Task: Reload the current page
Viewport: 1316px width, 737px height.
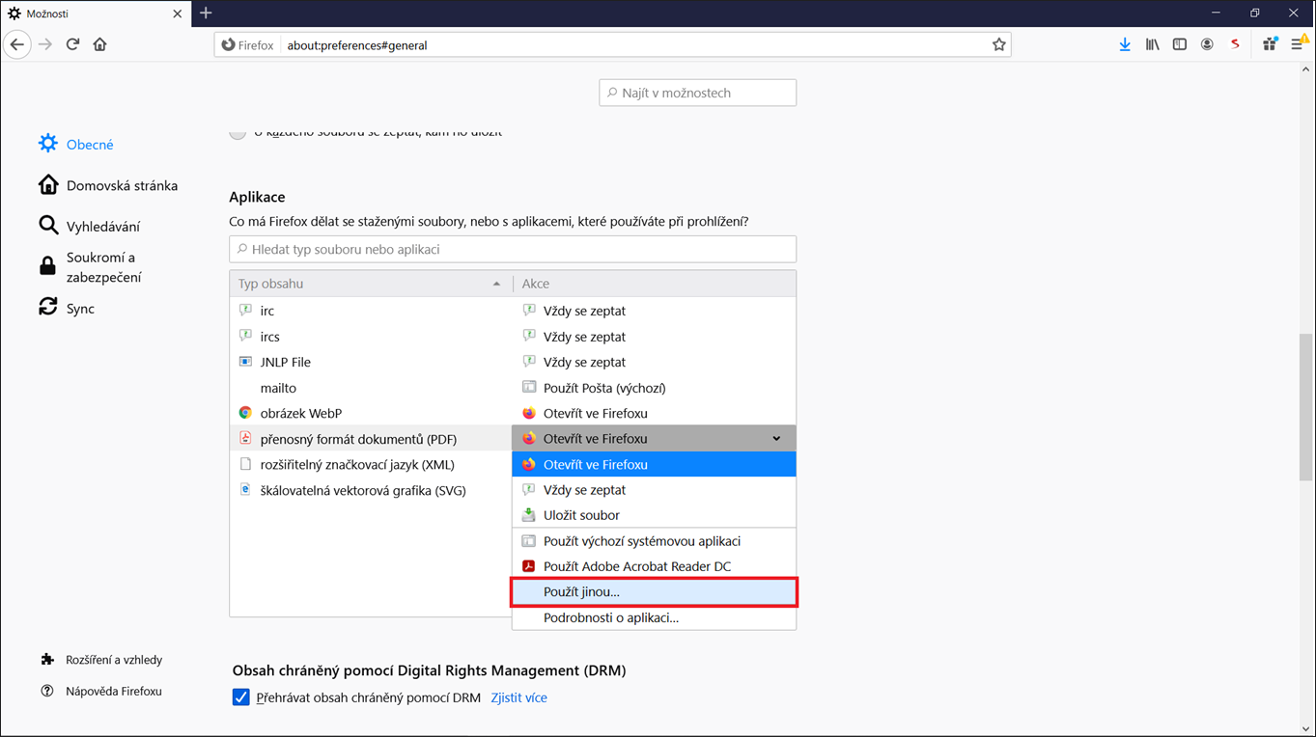Action: pos(72,44)
